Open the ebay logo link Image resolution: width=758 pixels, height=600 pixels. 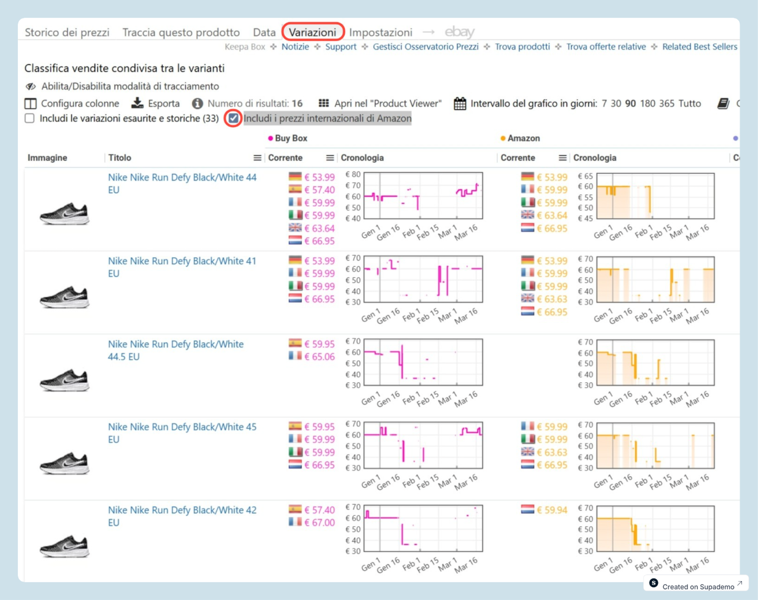tap(459, 32)
